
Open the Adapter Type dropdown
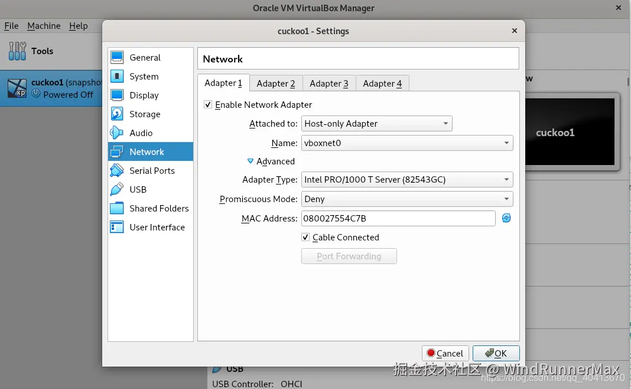[x=407, y=179]
